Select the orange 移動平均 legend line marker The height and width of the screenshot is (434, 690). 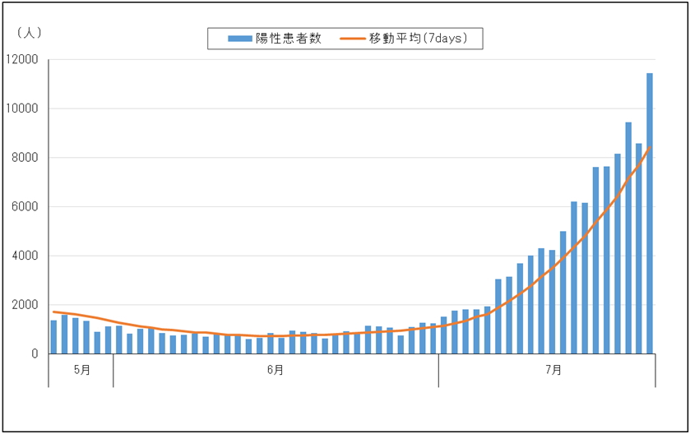coord(353,39)
